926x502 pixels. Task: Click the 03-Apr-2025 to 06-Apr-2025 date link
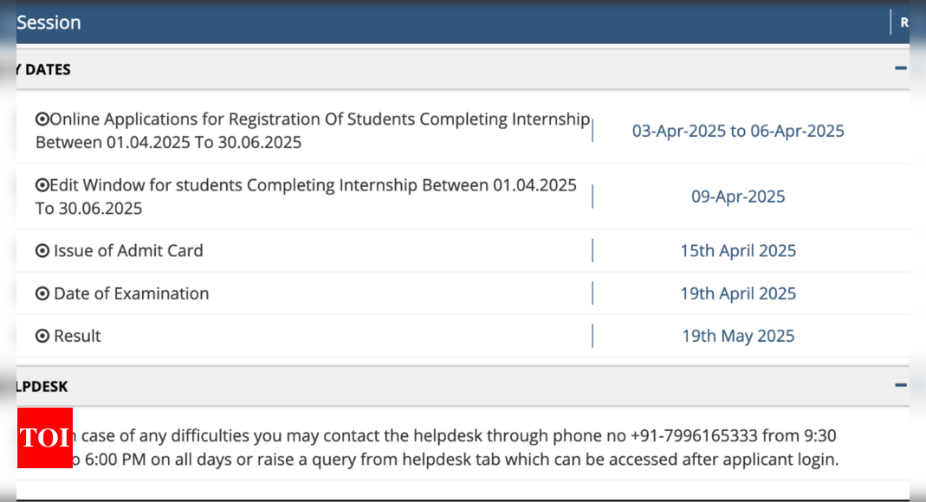[738, 131]
